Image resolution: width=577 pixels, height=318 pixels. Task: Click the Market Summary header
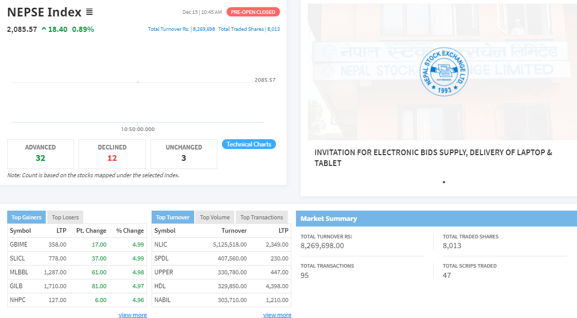[x=436, y=219]
